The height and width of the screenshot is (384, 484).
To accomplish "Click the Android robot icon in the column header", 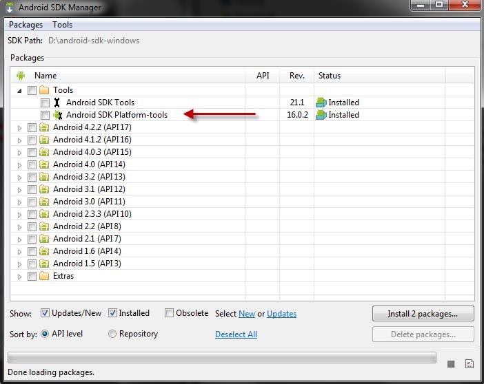I will pyautogui.click(x=21, y=75).
